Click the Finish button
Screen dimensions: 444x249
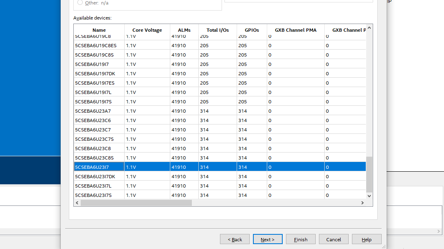pos(301,239)
